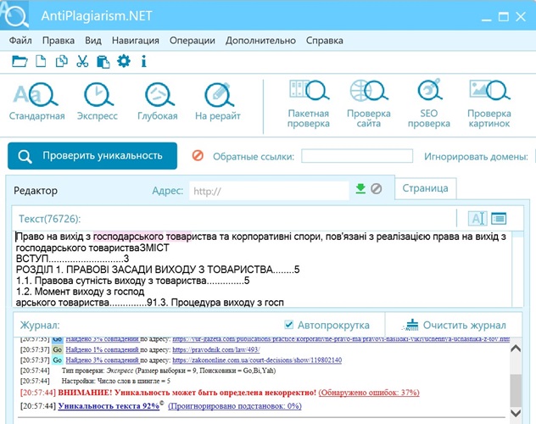
Task: Click ВСТУП line in the editor text
Action: click(72, 259)
